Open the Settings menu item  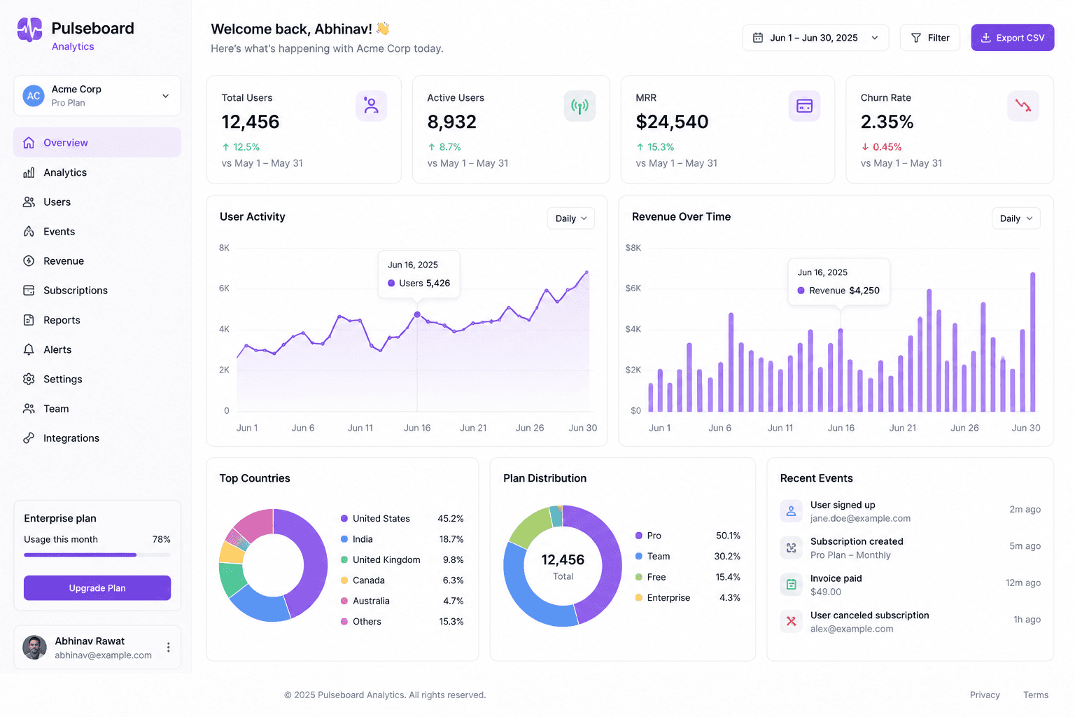point(97,379)
